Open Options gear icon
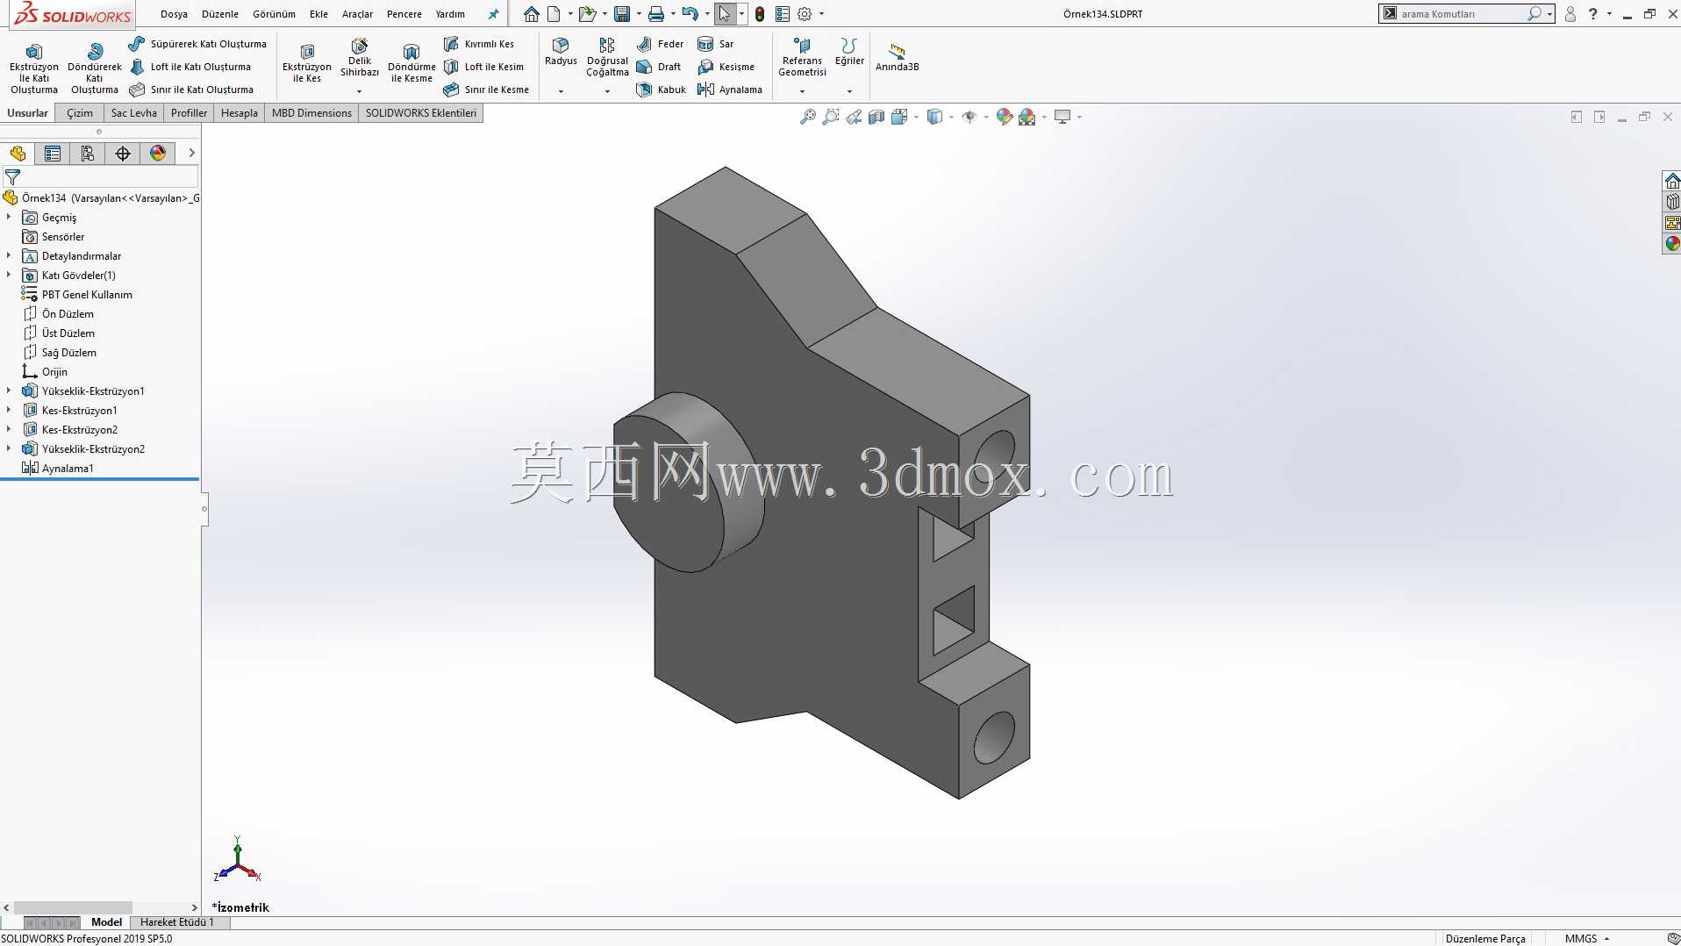The height and width of the screenshot is (946, 1681). 805,14
